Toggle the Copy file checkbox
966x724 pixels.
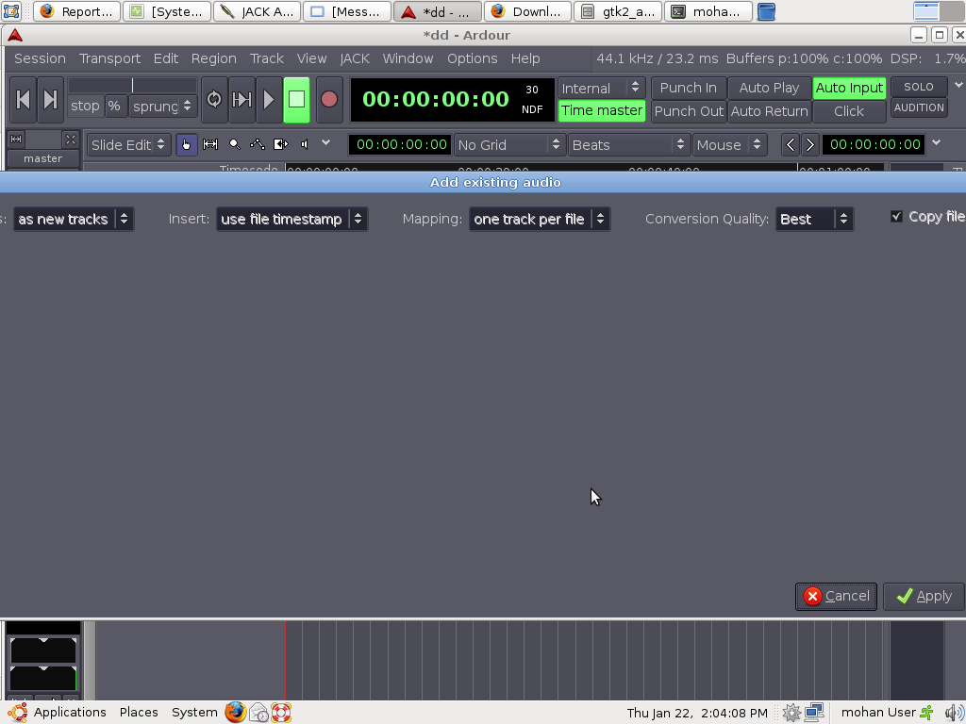click(896, 217)
